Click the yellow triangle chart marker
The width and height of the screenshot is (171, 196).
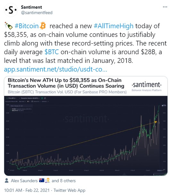pyautogui.click(x=156, y=122)
